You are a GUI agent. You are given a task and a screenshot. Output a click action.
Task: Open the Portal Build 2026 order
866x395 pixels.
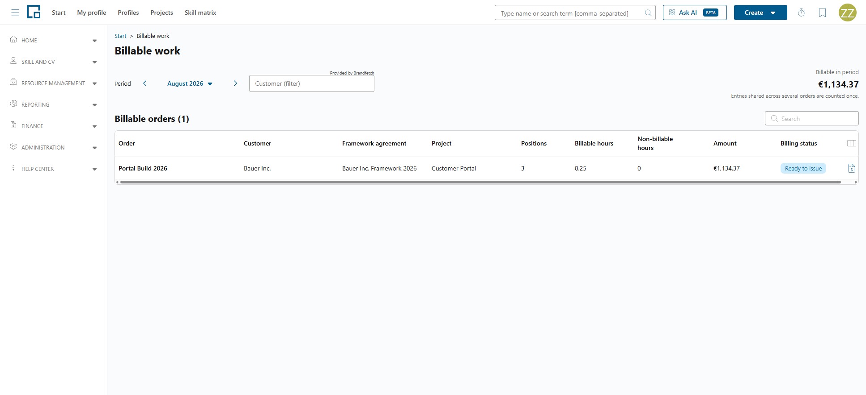(143, 168)
